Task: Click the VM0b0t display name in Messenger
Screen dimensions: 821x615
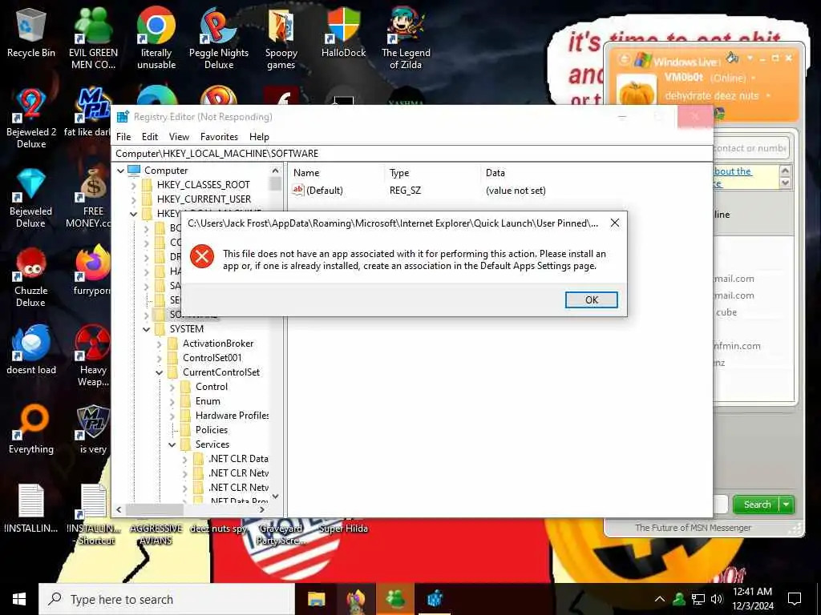Action: [x=684, y=78]
